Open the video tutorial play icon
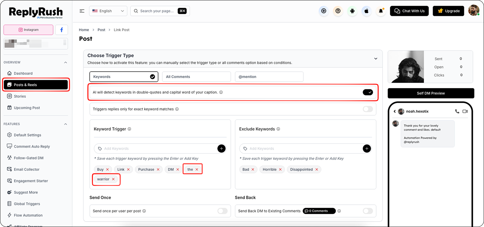This screenshot has height=227, width=484. (x=324, y=11)
